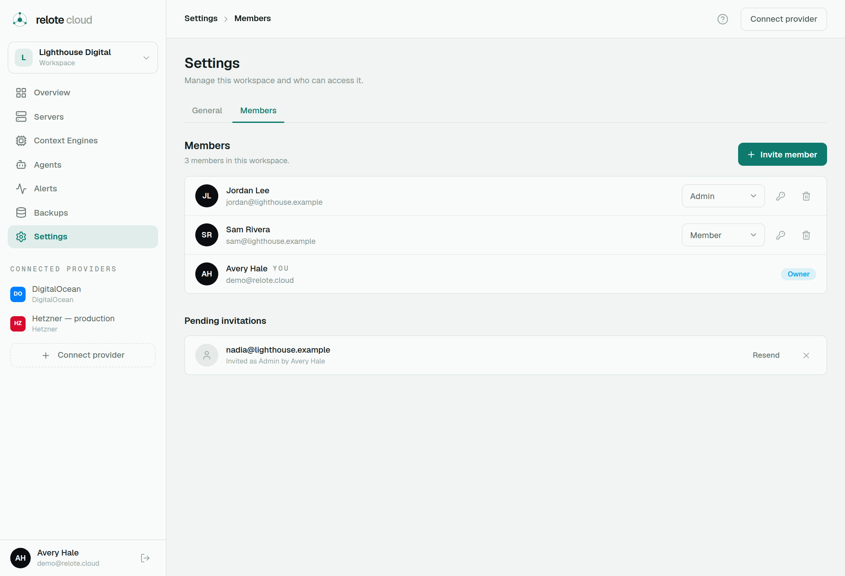This screenshot has height=576, width=845.
Task: Click the AH avatar in sidebar footer
Action: pyautogui.click(x=20, y=558)
